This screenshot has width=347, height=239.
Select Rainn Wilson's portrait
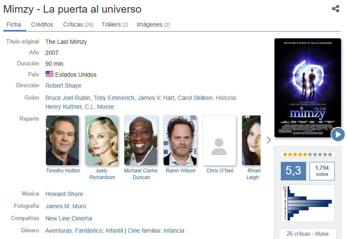point(180,140)
